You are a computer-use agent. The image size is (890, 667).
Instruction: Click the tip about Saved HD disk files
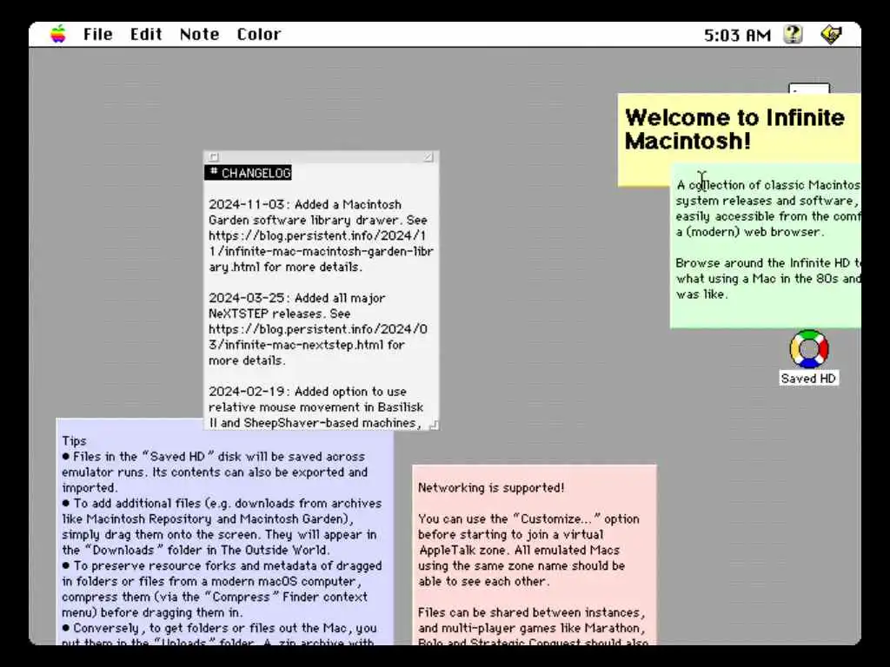click(x=215, y=472)
